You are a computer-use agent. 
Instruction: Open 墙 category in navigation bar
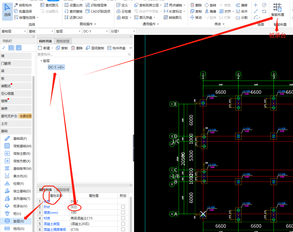(x=16, y=56)
